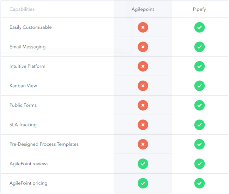
Task: Click Pipefy green check for Easily Customizable
Action: [199, 27]
